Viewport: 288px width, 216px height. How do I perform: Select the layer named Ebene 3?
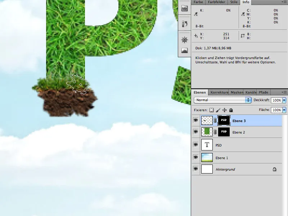pos(239,121)
